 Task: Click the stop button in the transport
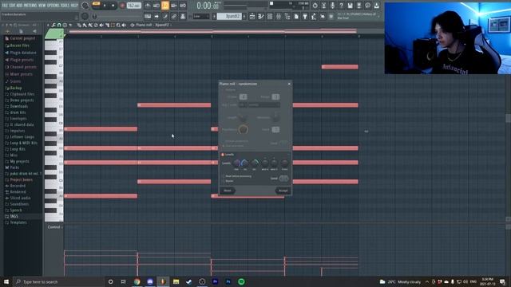click(x=113, y=6)
